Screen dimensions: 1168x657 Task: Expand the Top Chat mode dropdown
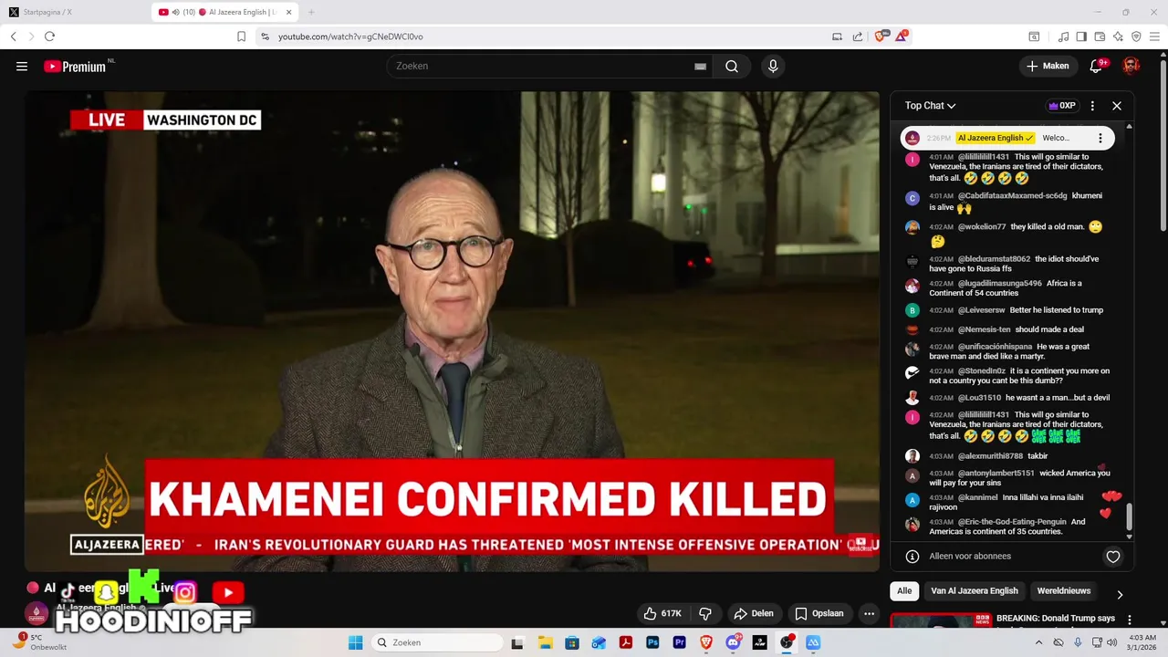pyautogui.click(x=930, y=106)
